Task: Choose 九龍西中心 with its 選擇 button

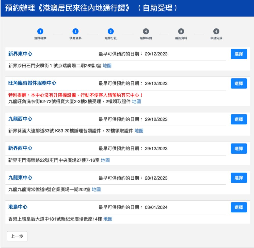Action: (239, 119)
